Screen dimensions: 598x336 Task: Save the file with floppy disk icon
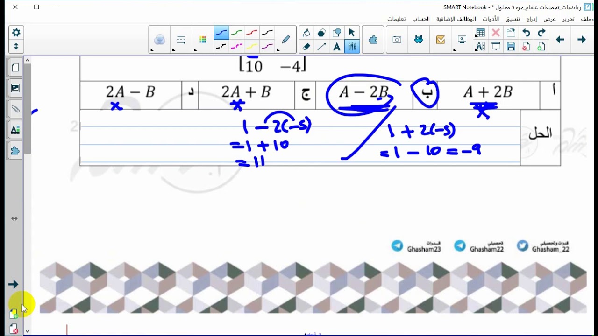511,46
